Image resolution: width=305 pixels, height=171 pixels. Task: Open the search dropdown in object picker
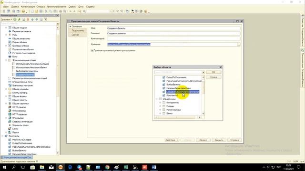click(x=203, y=72)
